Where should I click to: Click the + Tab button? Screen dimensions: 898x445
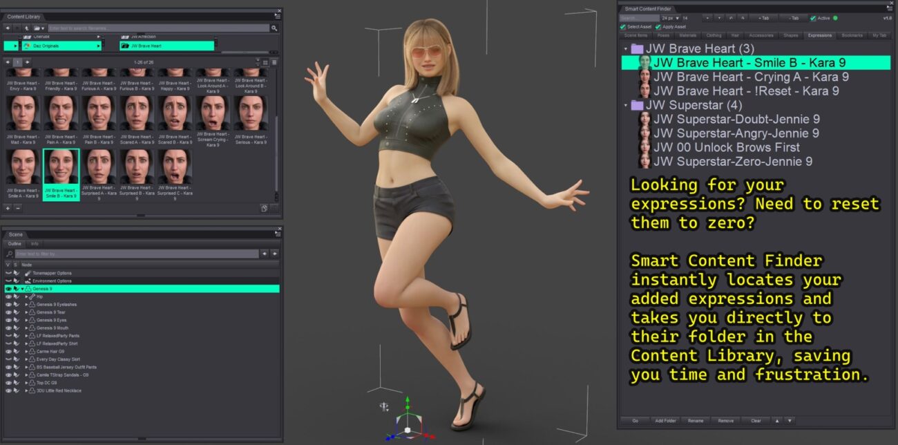763,18
